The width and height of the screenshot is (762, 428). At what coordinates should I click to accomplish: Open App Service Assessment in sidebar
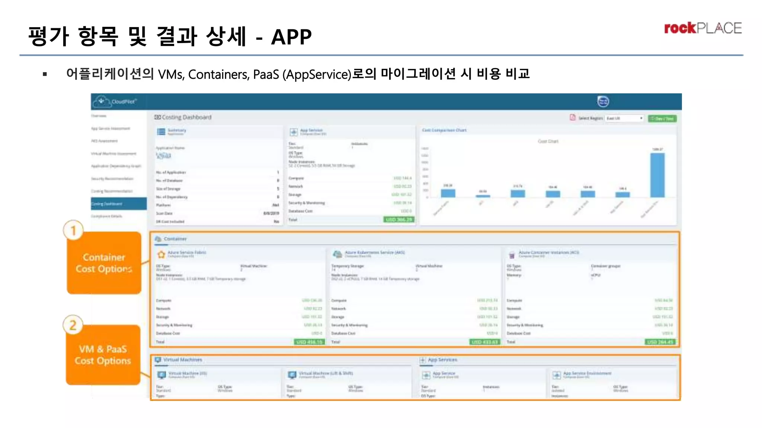click(111, 129)
